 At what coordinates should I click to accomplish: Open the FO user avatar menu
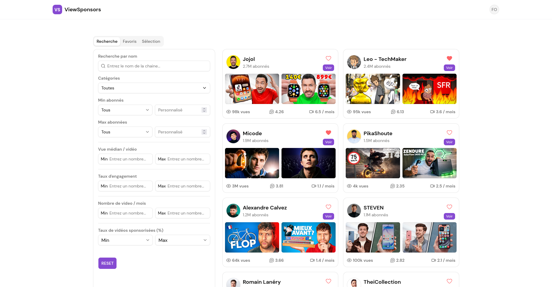click(494, 10)
